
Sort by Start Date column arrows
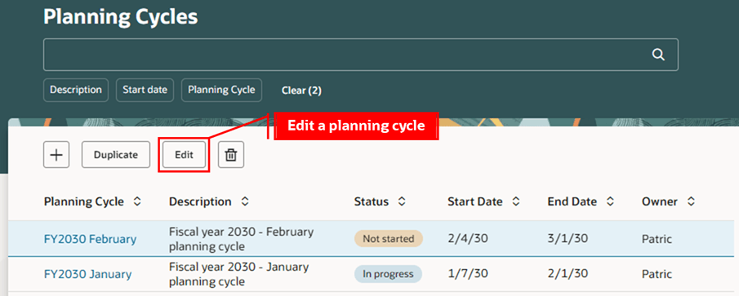(x=515, y=202)
